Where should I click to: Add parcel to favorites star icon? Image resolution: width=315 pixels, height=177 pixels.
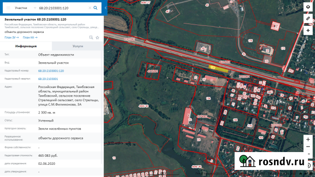(97, 38)
